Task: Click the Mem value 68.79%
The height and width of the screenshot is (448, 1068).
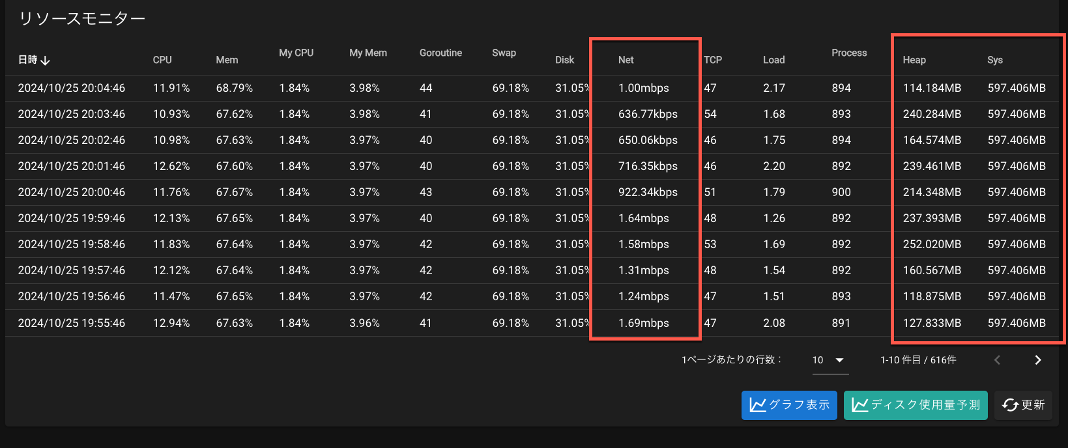Action: 235,88
